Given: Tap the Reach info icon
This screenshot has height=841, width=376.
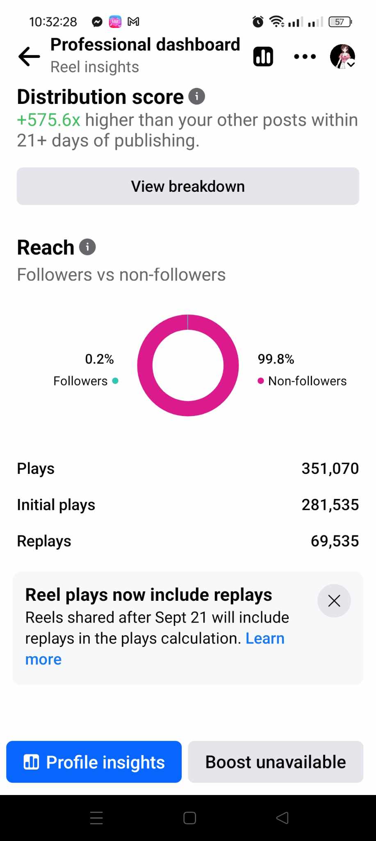Looking at the screenshot, I should [87, 247].
